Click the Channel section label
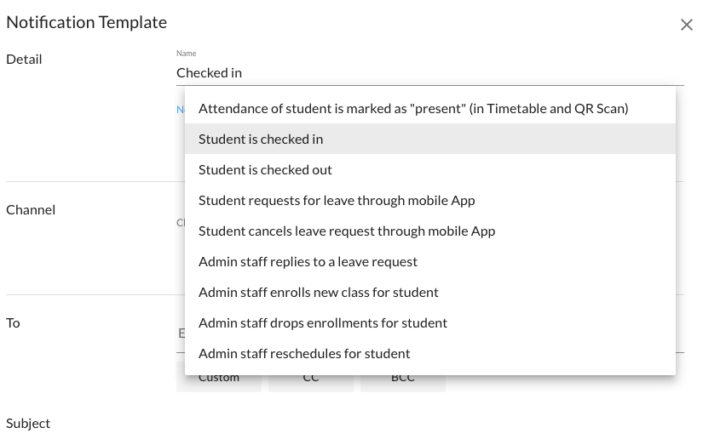The height and width of the screenshot is (439, 703). [x=31, y=210]
